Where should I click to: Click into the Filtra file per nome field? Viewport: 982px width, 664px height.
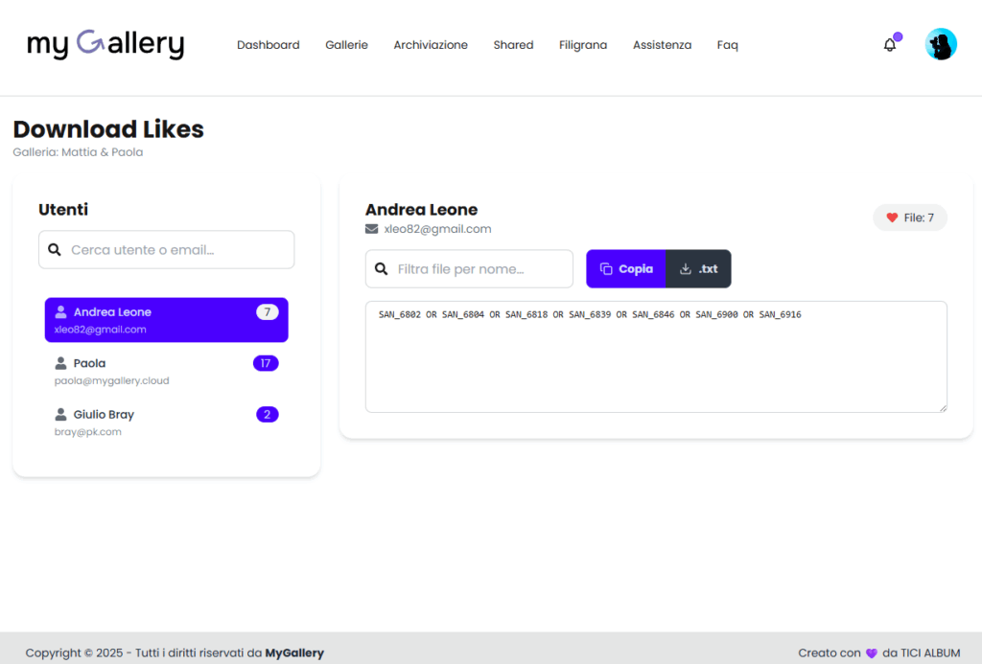coord(479,269)
